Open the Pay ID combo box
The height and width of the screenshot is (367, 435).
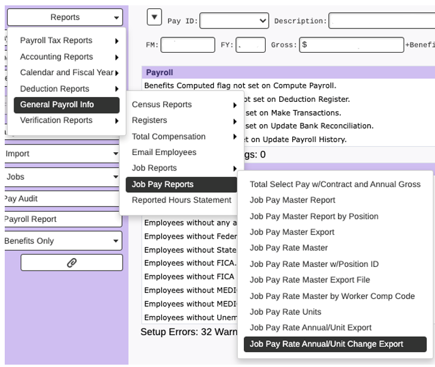tap(234, 21)
